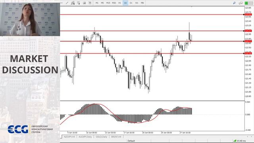254x143 pixels.
Task: Select the lowest red horizontal line label
Action: point(248,53)
